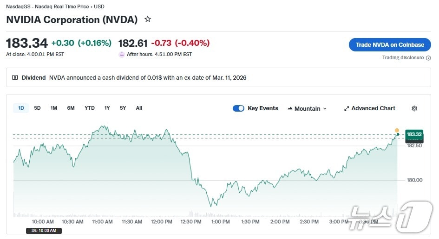This screenshot has height=239, width=439.
Task: Show All-time chart range
Action: pyautogui.click(x=139, y=108)
